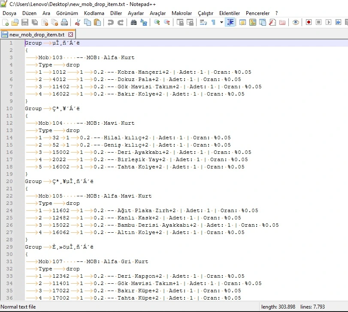Screen dimensions: 348x312
Task: Open the Dosya menu
Action: click(x=9, y=13)
